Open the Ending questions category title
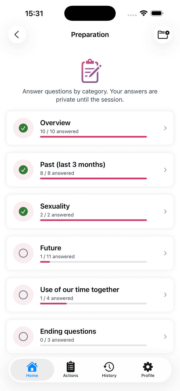This screenshot has width=180, height=391. [68, 331]
